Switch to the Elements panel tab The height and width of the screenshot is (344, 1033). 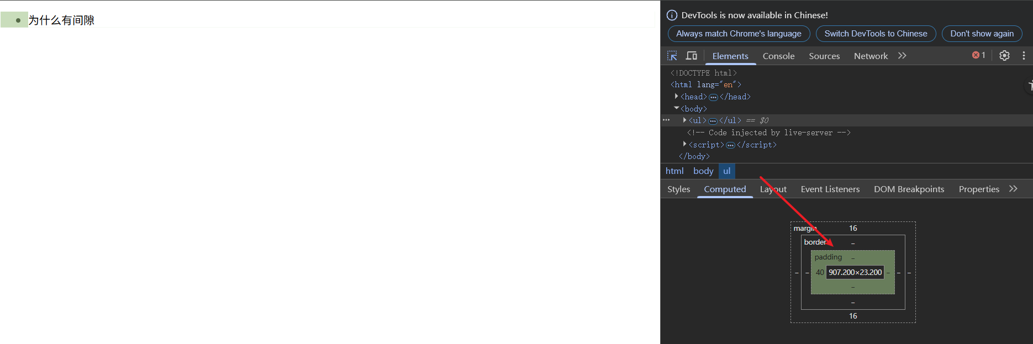pyautogui.click(x=730, y=56)
